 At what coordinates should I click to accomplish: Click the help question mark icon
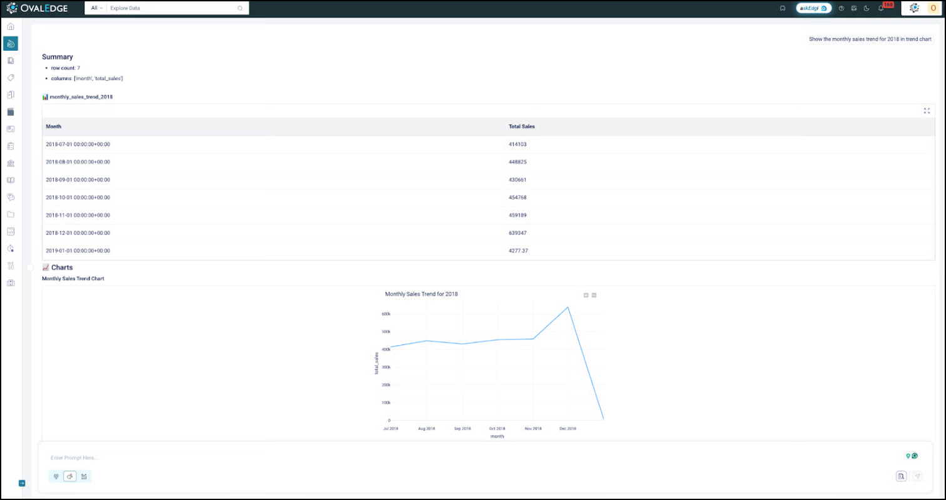click(x=842, y=8)
